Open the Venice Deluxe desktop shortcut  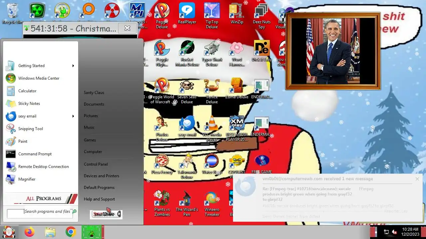click(x=212, y=91)
